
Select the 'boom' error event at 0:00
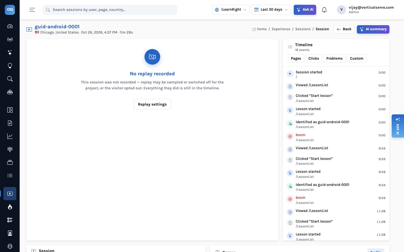coord(336,137)
